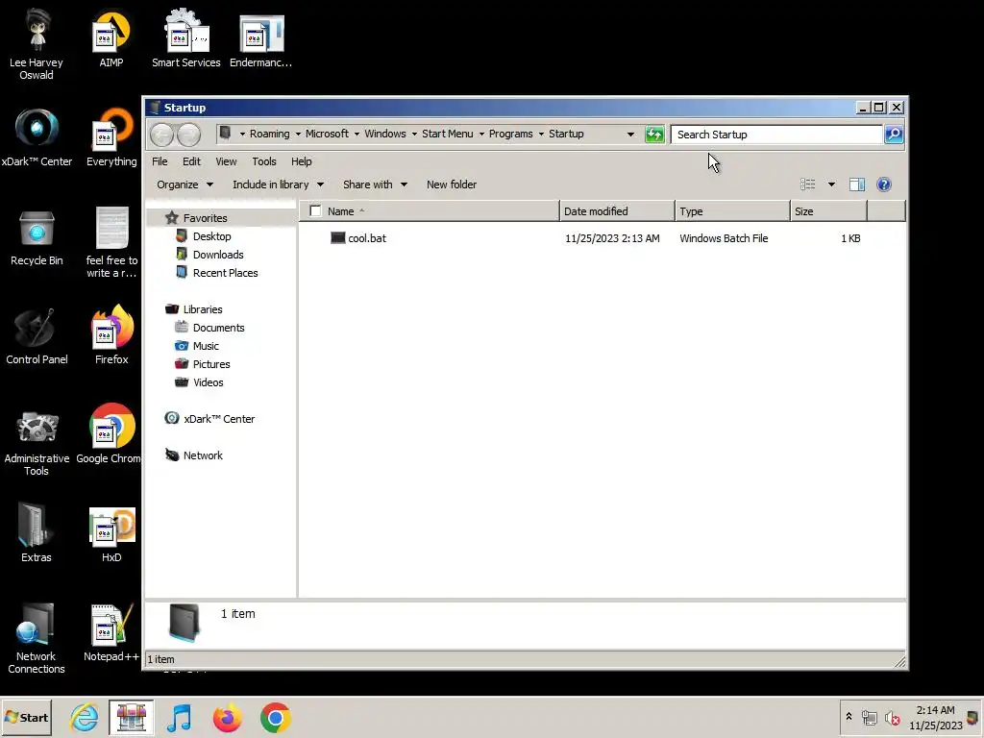984x738 pixels.
Task: Open Control Panel desktop icon
Action: pyautogui.click(x=37, y=336)
